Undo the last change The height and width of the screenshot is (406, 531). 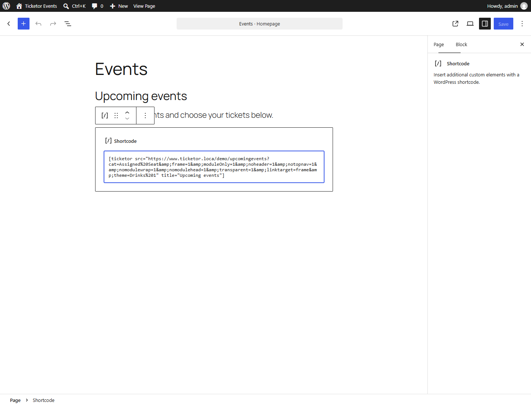coord(38,24)
